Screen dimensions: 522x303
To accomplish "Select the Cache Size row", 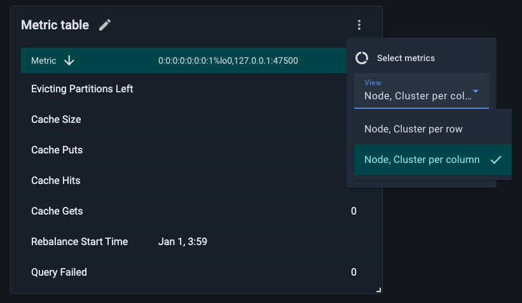I will pyautogui.click(x=56, y=119).
